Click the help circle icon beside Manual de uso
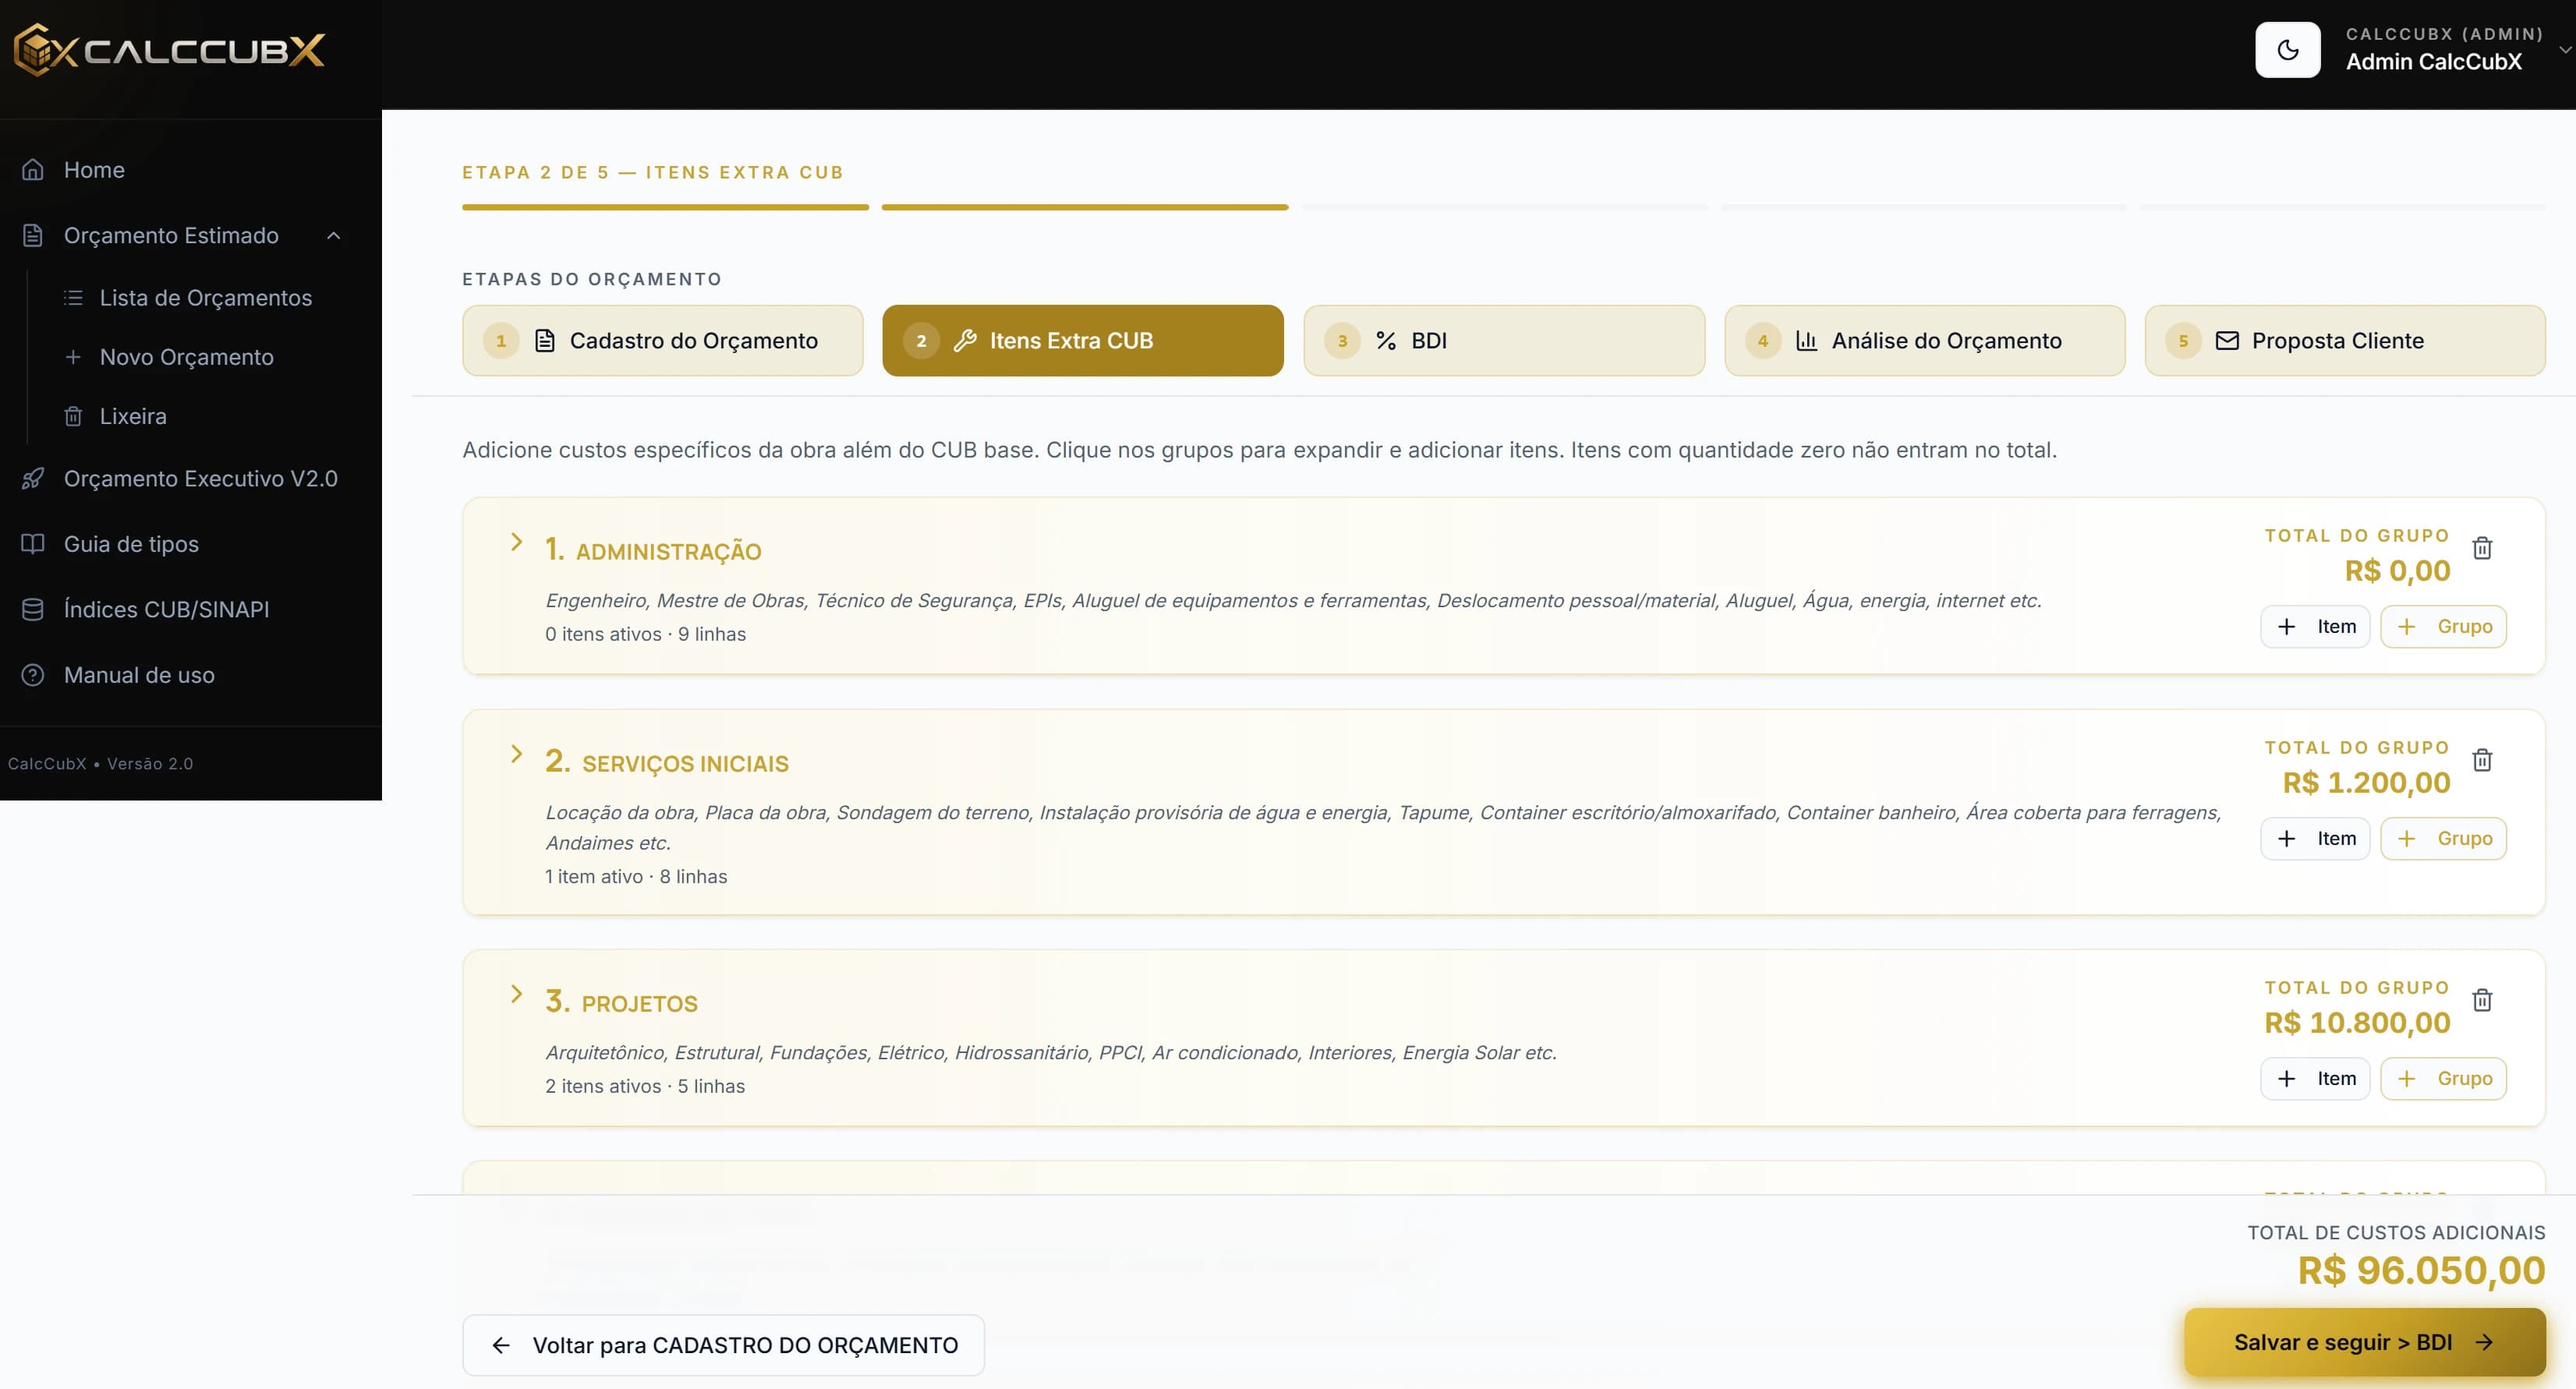This screenshot has width=2576, height=1389. [x=33, y=675]
